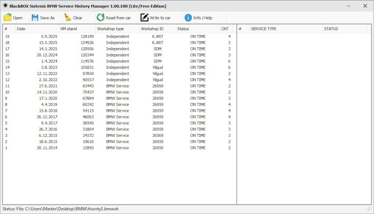Select entry dated 17.1.2020
374x214 pixels.
(118, 98)
